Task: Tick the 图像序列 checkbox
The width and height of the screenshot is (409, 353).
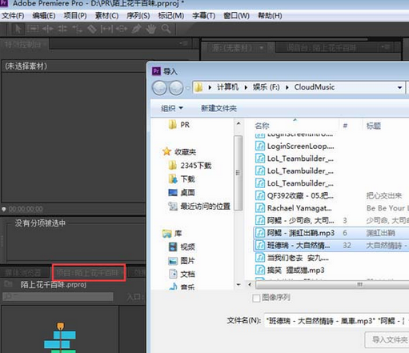Action: [x=256, y=298]
